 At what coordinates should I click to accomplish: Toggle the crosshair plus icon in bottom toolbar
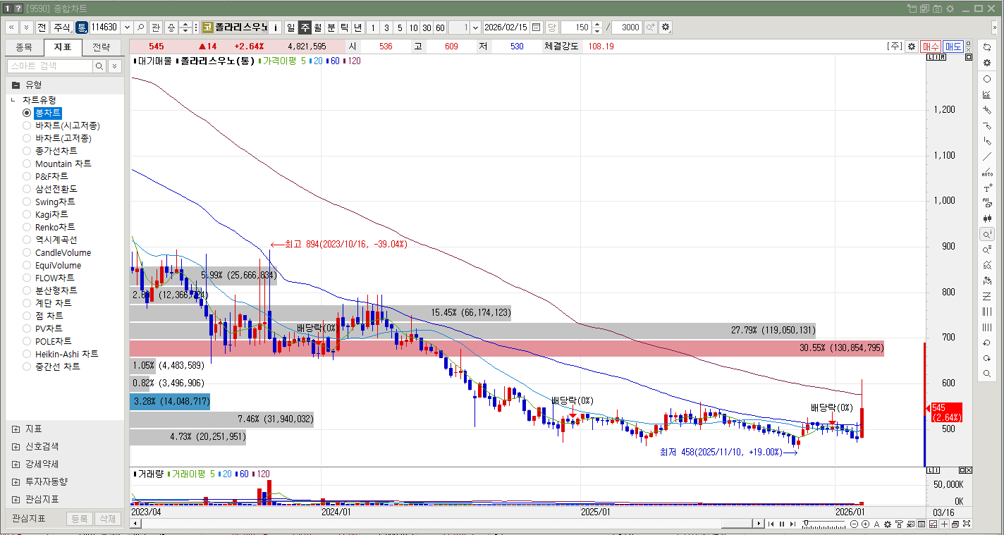(x=945, y=524)
